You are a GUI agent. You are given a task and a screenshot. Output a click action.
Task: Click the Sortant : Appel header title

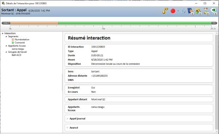pos(14,10)
